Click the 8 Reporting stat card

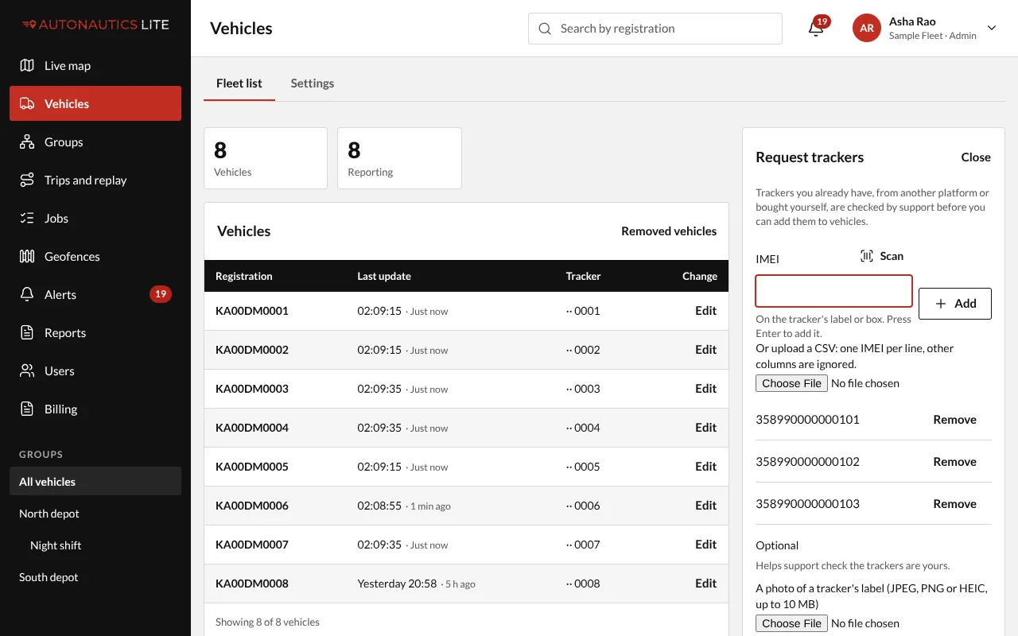click(x=399, y=158)
